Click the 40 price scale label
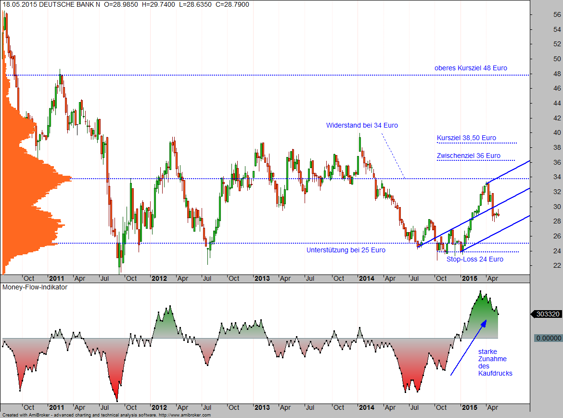563x418 pixels. click(x=557, y=132)
